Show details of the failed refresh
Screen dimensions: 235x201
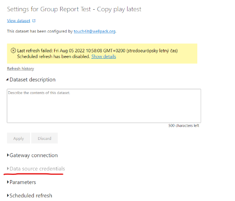[x=103, y=57]
